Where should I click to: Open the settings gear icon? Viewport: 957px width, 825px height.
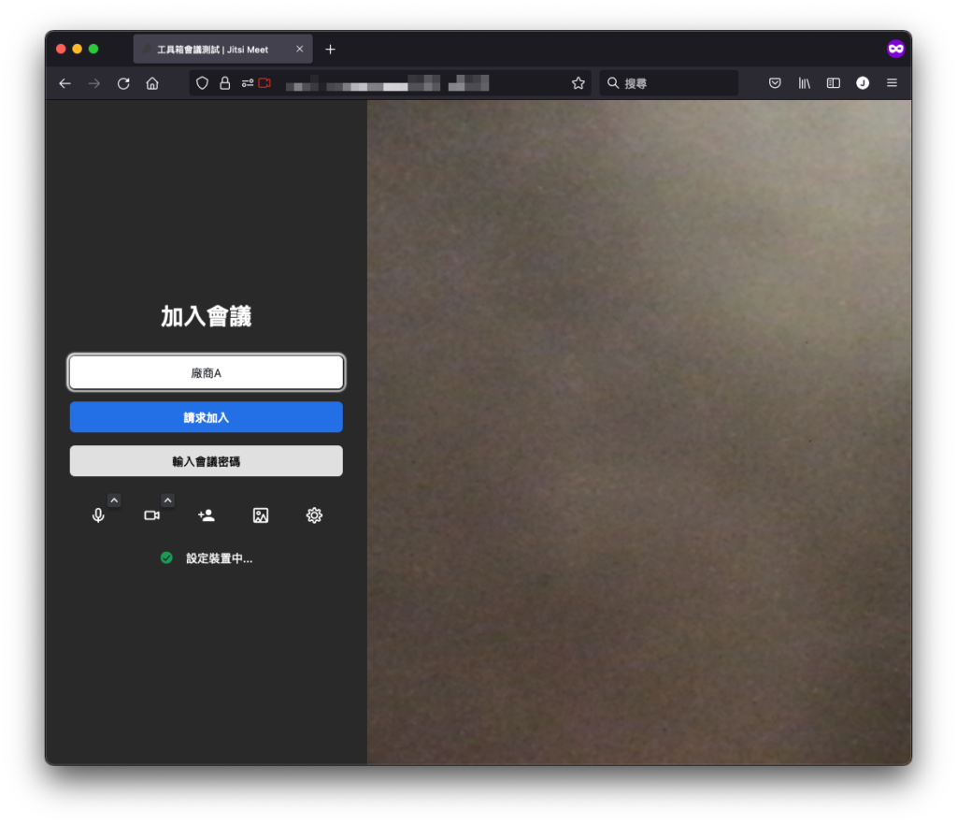click(x=314, y=515)
